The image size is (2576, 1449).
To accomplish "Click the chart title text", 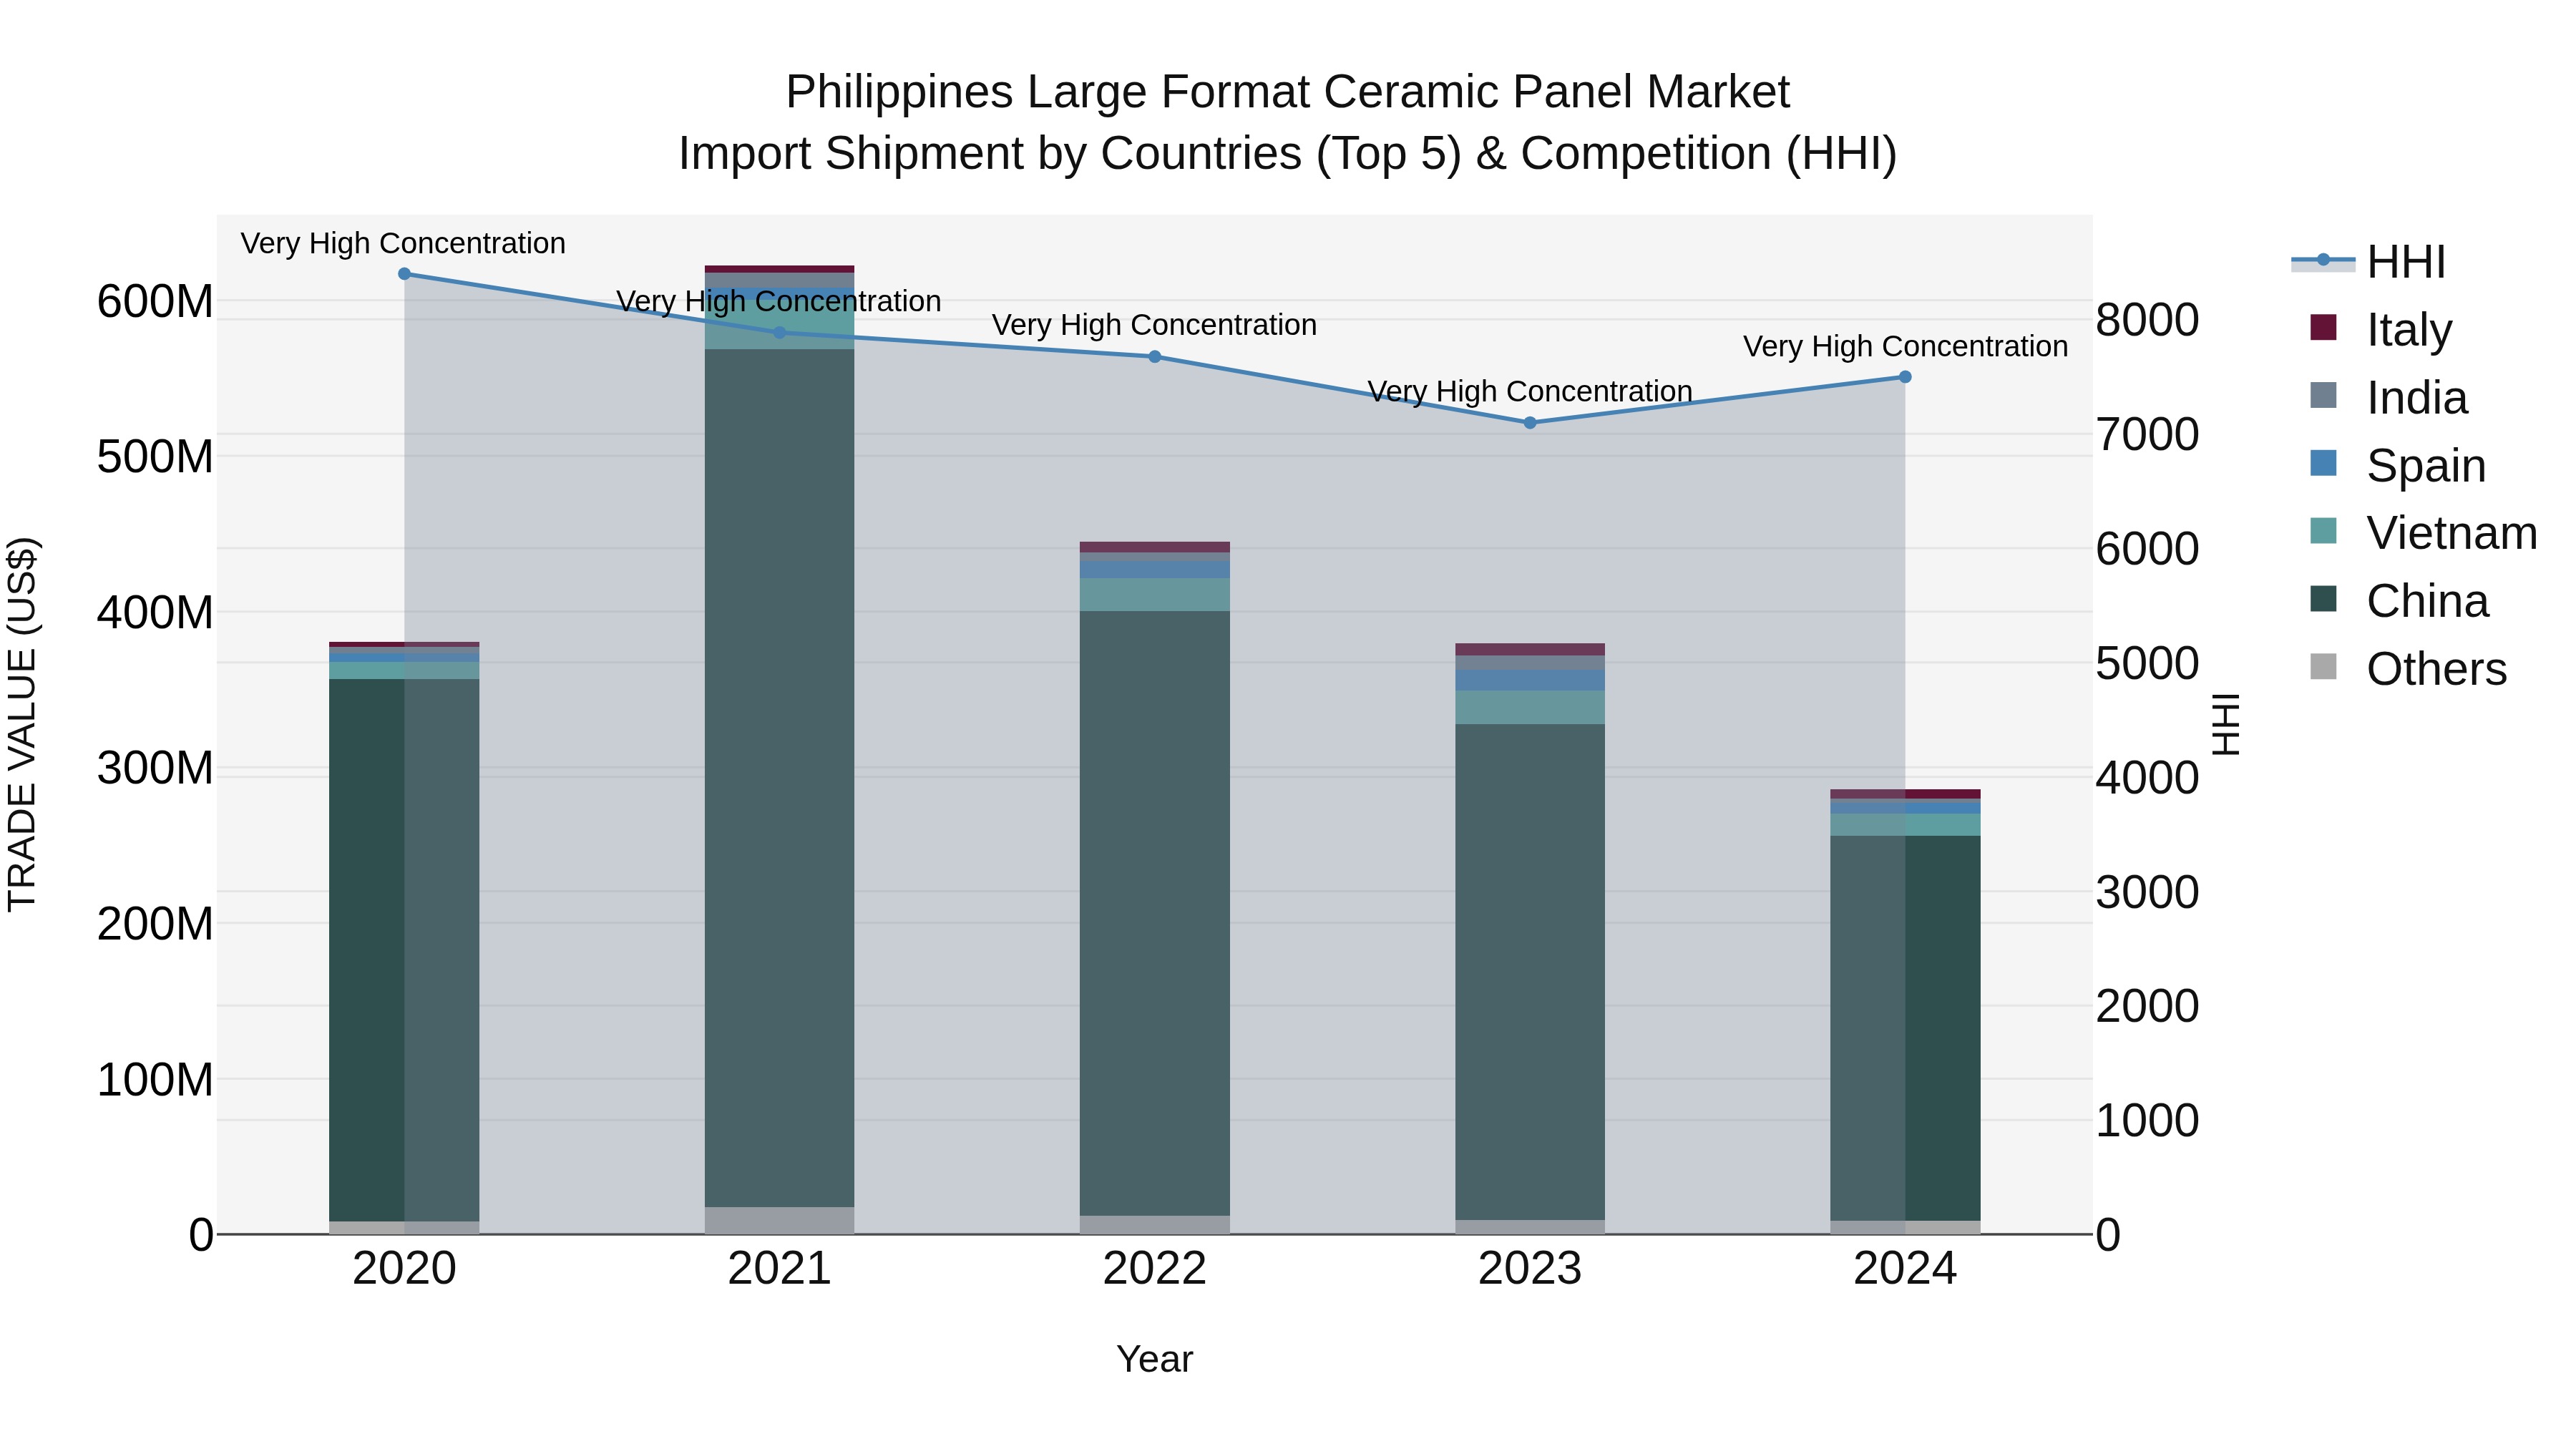I will 1288,122.
